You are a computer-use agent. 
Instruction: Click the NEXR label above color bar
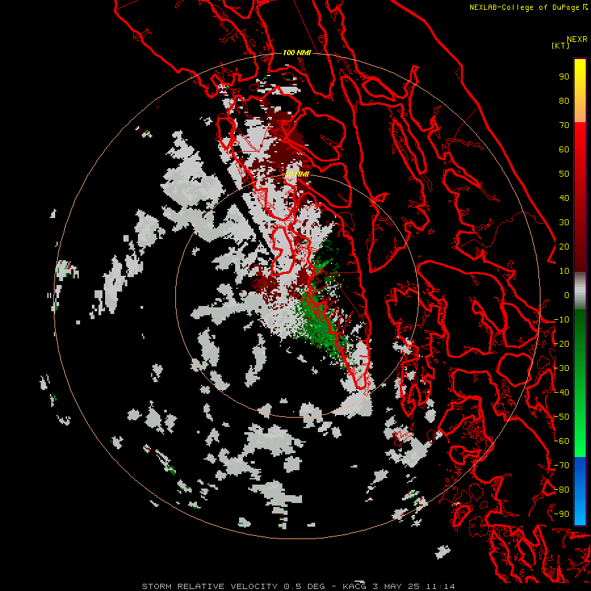click(x=577, y=39)
